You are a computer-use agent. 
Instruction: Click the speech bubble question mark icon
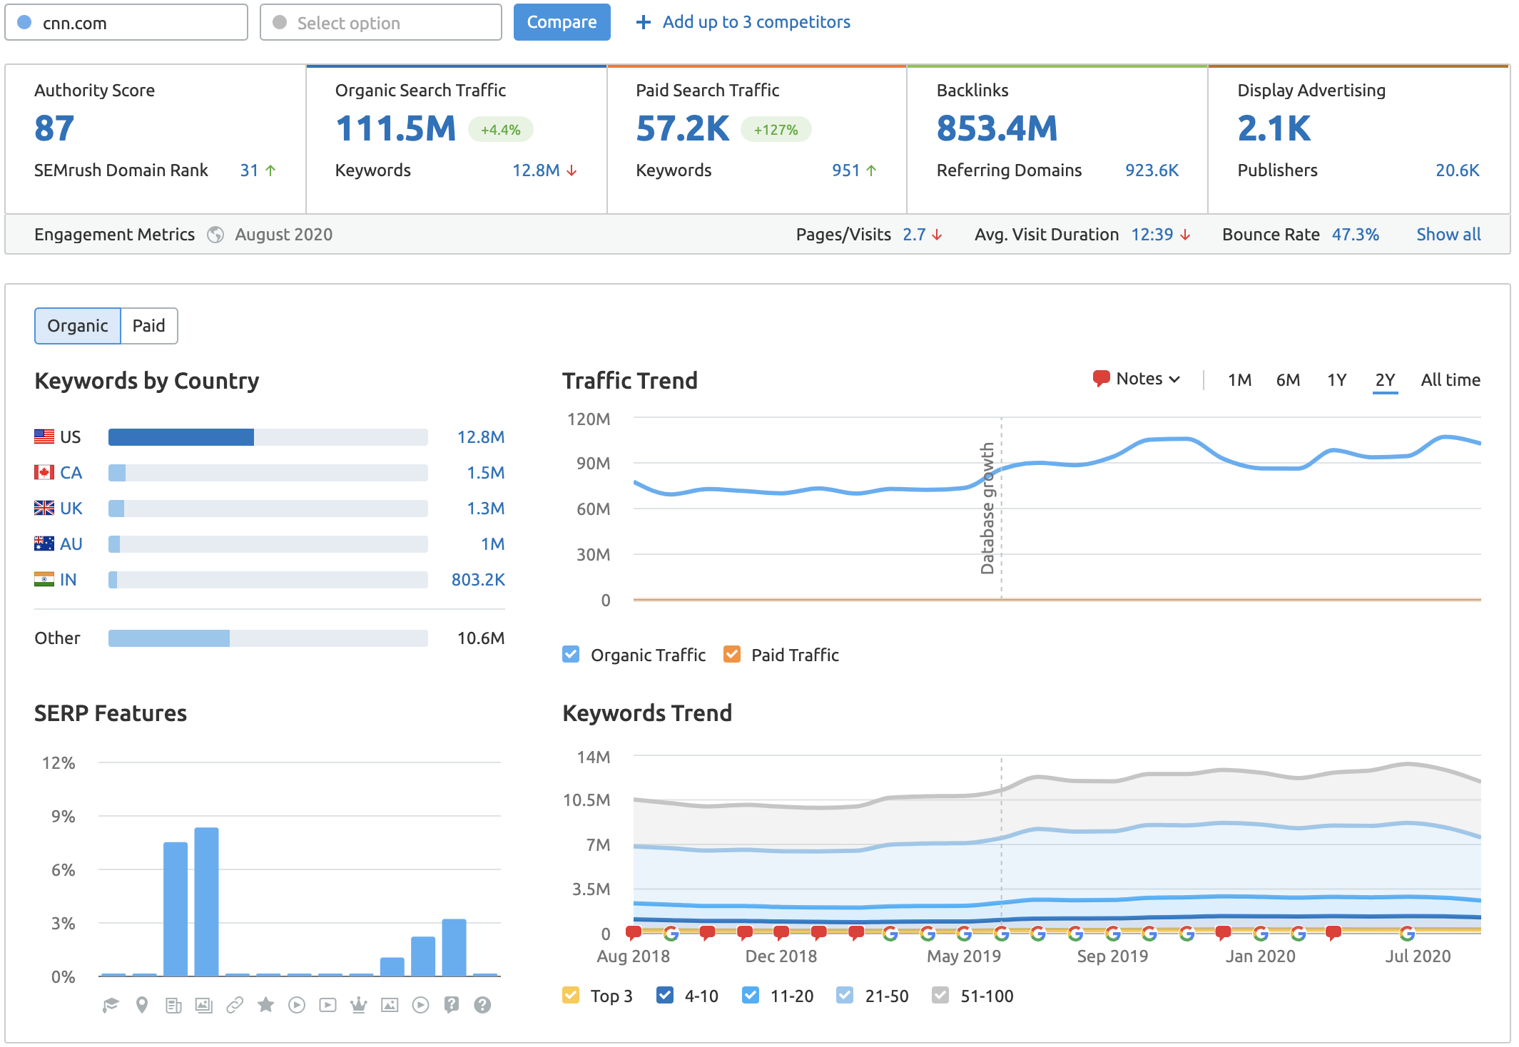(x=452, y=1005)
